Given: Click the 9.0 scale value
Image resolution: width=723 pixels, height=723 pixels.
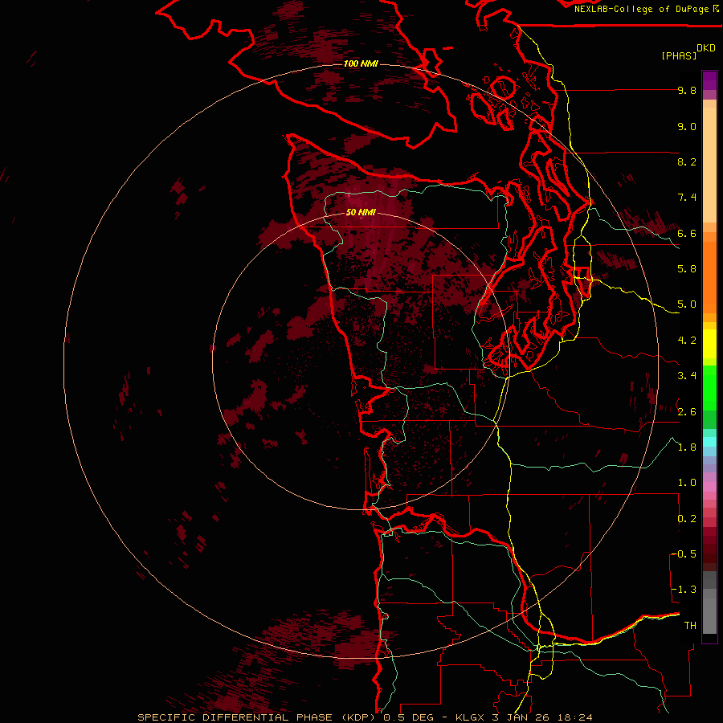Looking at the screenshot, I should click(687, 127).
